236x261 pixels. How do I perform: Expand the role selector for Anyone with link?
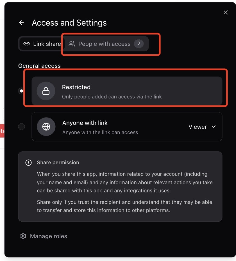(202, 127)
